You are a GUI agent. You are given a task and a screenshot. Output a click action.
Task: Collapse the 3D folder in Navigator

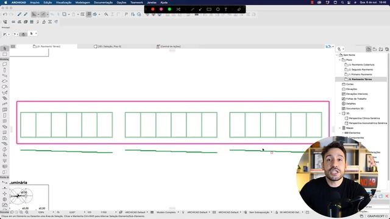click(x=340, y=114)
